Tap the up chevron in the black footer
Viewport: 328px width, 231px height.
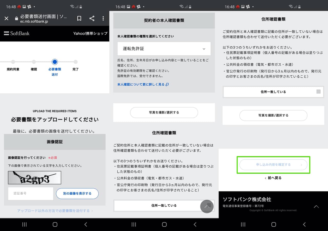click(x=316, y=207)
